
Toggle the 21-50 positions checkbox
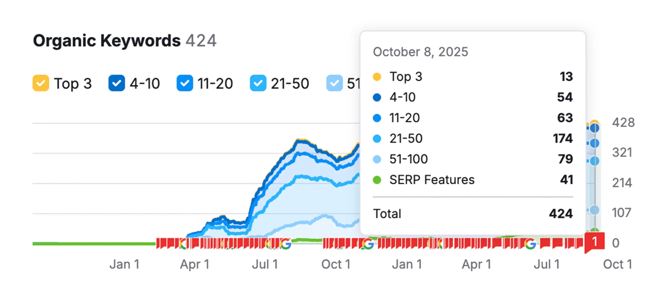[x=258, y=83]
